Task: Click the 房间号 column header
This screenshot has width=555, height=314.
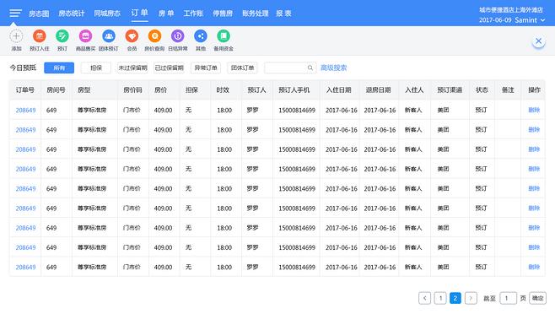Action: (56, 90)
